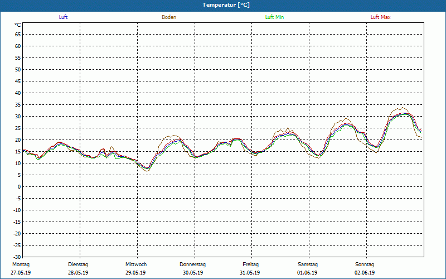Click the date 29.05.19
The height and width of the screenshot is (279, 446).
pyautogui.click(x=135, y=273)
